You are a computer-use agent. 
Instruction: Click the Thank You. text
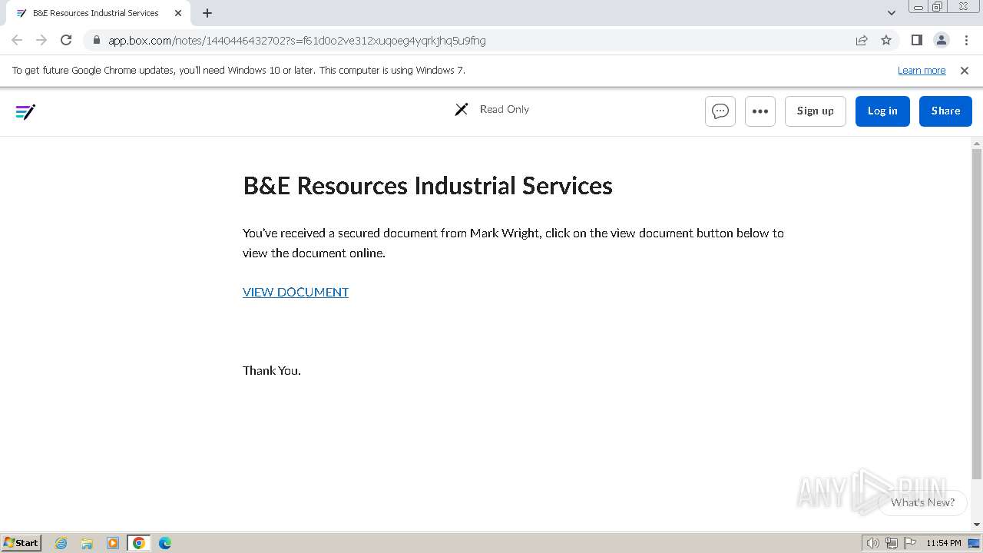click(x=272, y=370)
